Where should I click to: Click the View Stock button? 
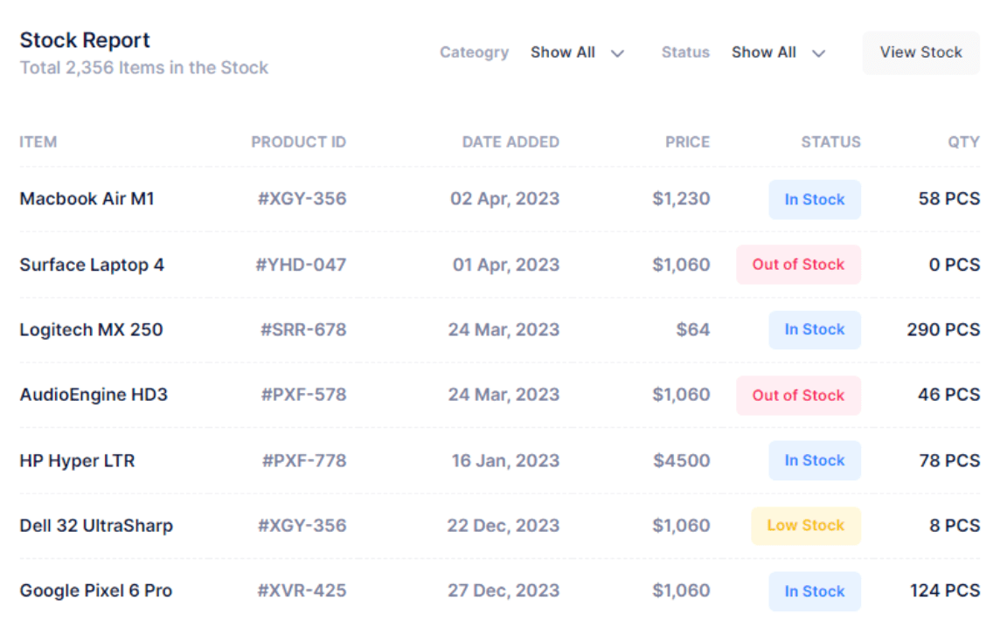(x=921, y=53)
